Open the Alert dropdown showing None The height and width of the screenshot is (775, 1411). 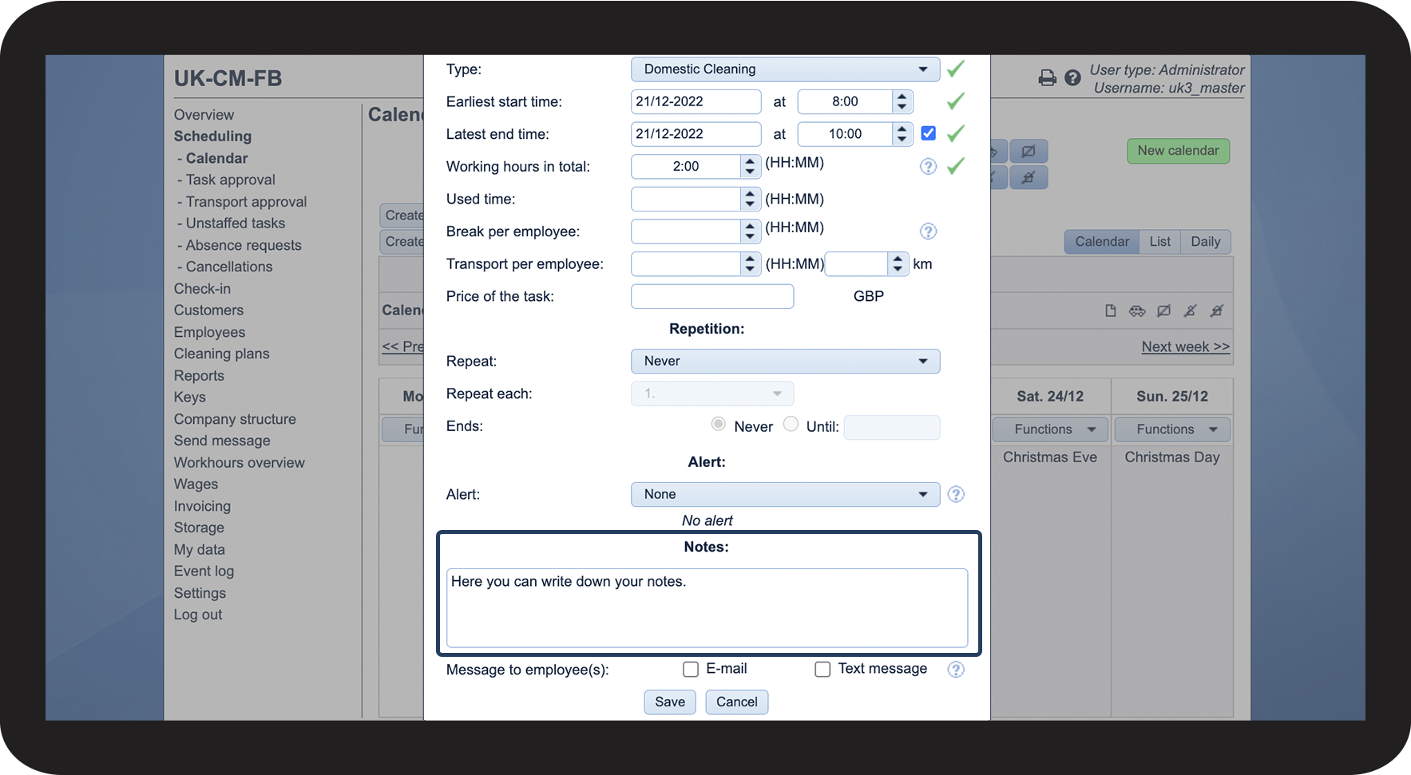[x=785, y=494]
